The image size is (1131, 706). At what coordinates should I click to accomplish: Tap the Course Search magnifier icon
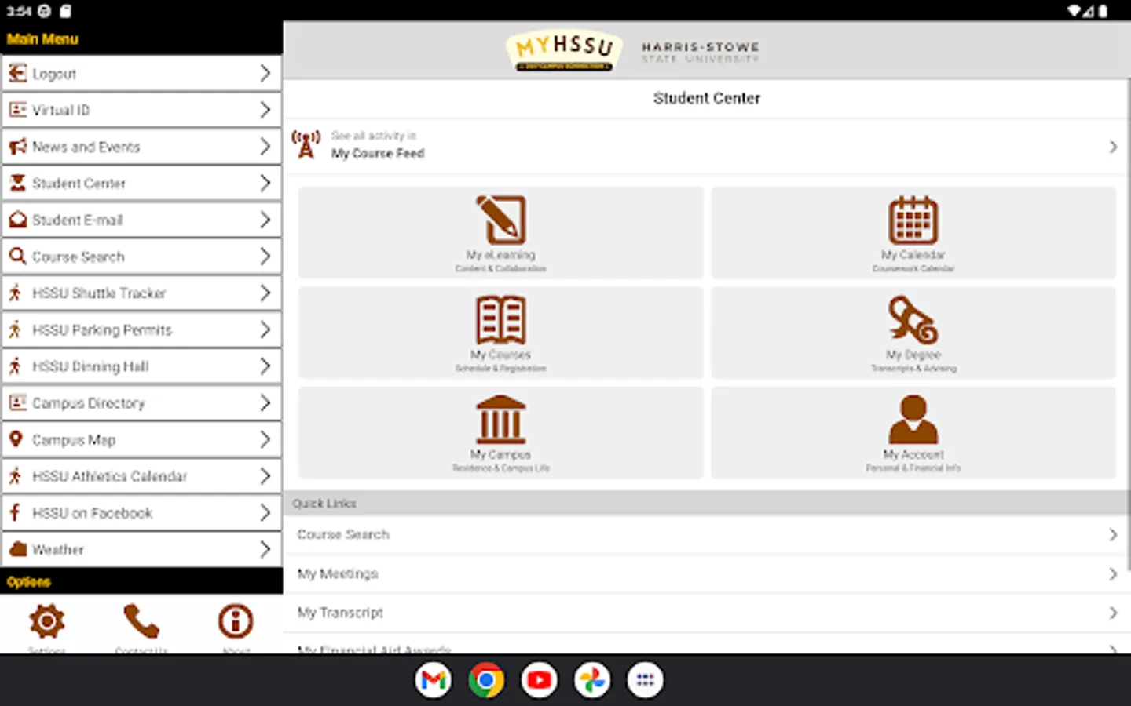tap(17, 257)
